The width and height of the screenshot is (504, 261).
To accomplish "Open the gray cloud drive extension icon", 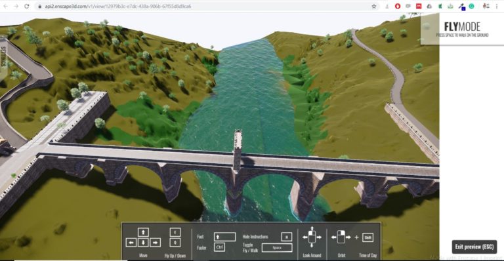I will pyautogui.click(x=429, y=6).
